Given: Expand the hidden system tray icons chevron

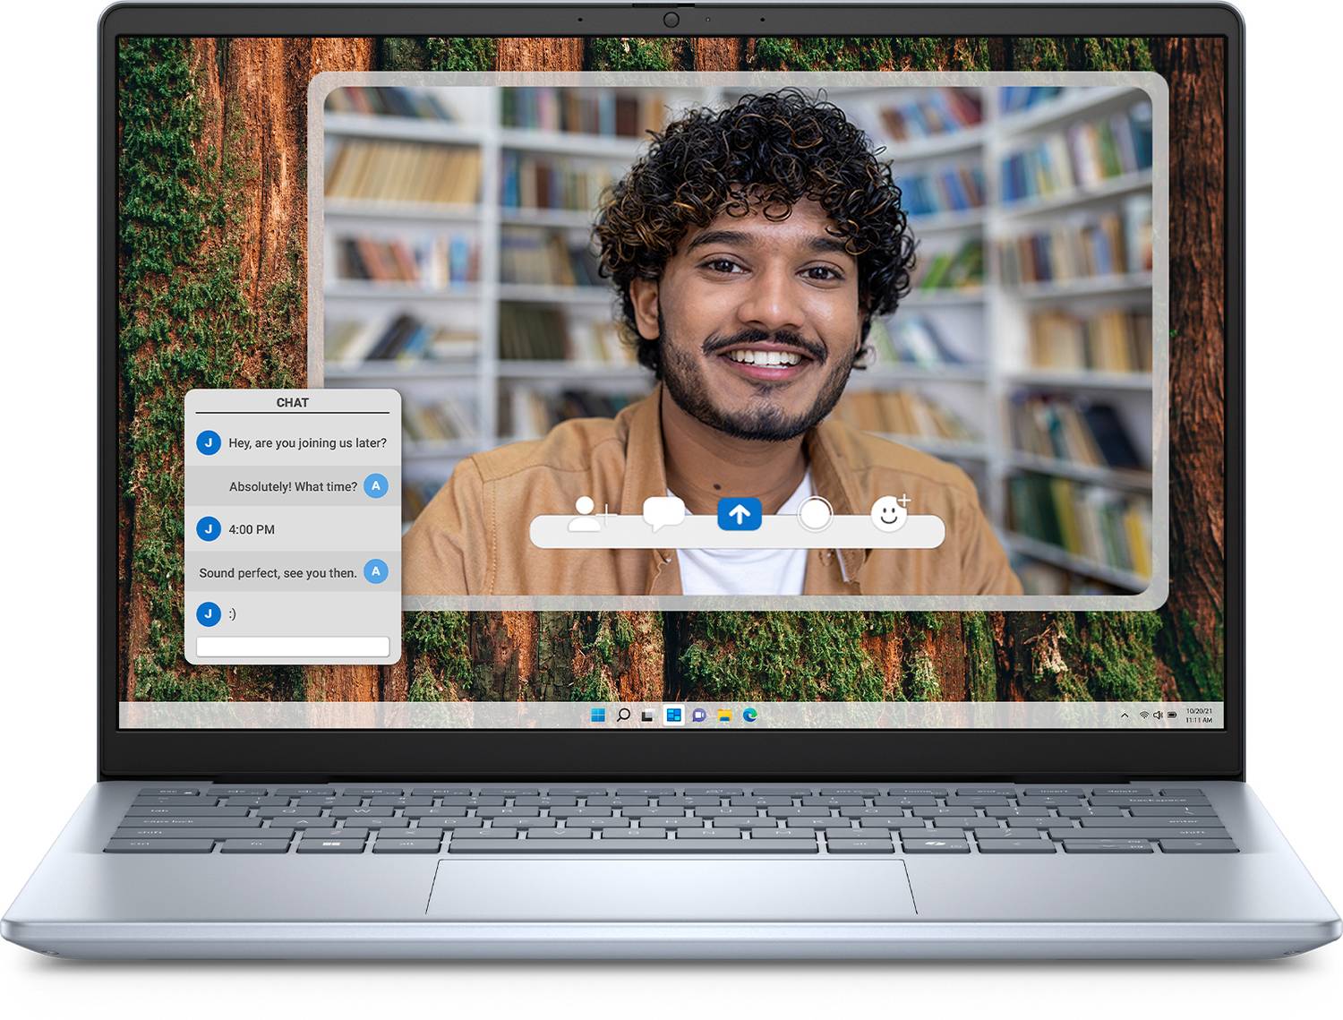Looking at the screenshot, I should pos(1125,715).
